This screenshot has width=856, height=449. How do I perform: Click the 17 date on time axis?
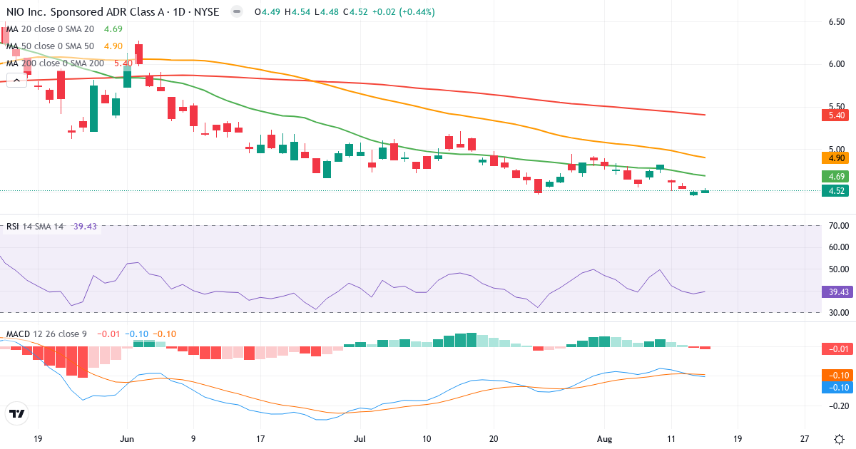[x=260, y=438]
